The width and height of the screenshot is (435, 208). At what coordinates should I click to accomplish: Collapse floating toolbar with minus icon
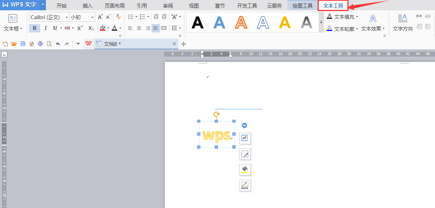coord(244,125)
